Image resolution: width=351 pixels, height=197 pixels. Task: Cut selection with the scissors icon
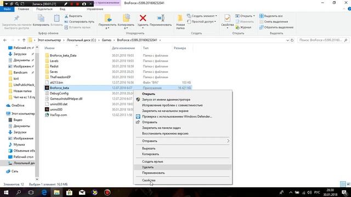click(66, 16)
